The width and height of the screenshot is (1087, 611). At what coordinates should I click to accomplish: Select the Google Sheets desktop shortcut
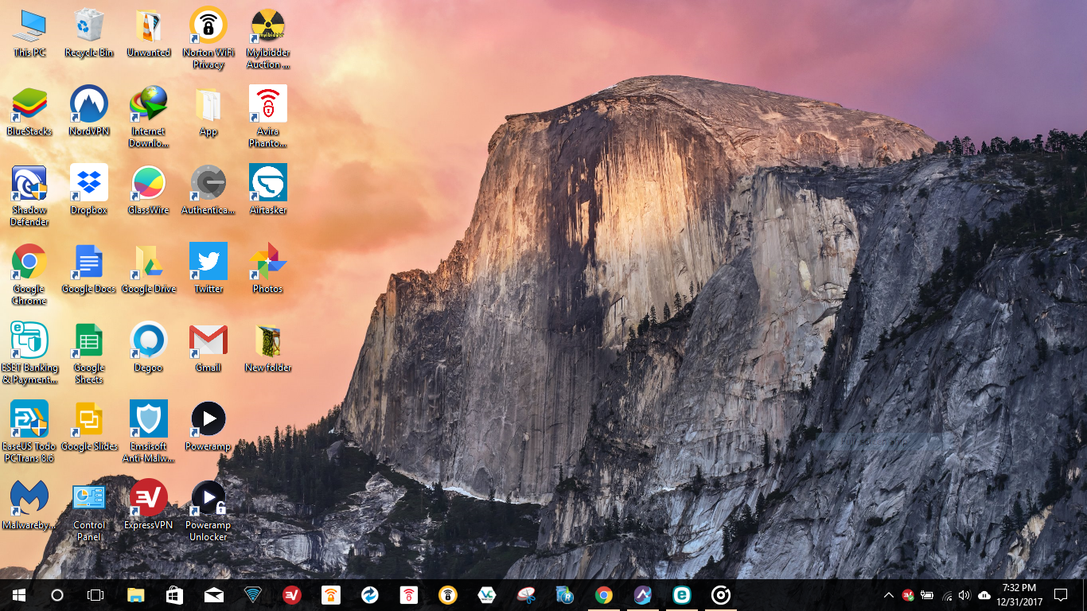(x=89, y=353)
